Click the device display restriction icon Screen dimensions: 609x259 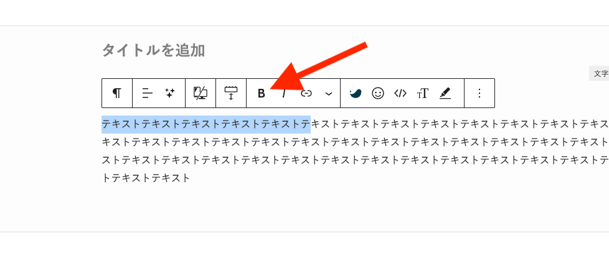[x=201, y=93]
